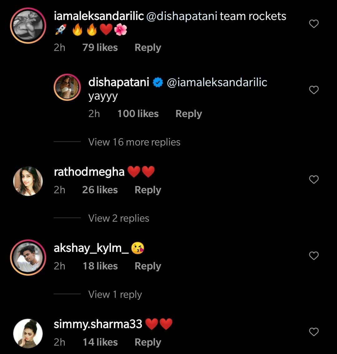The image size is (337, 354).
Task: Reply to iamaleksandarilic's comment
Action: [x=148, y=48]
